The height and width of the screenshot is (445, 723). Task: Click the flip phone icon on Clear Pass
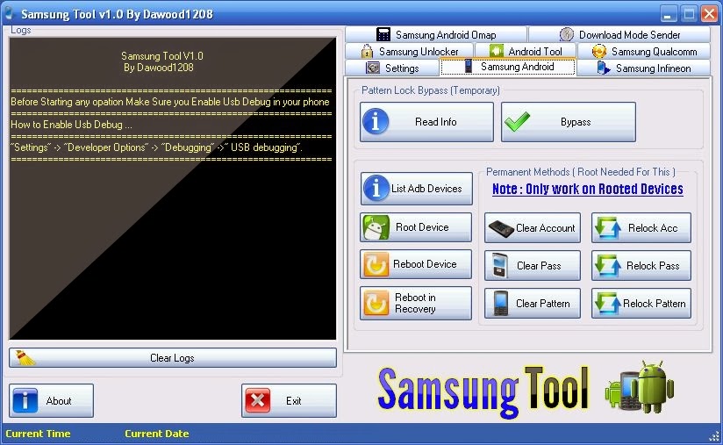click(x=500, y=266)
